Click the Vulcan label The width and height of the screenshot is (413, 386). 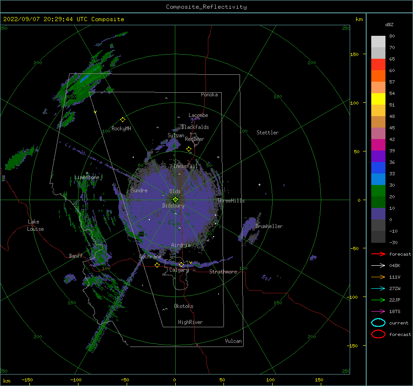234,341
